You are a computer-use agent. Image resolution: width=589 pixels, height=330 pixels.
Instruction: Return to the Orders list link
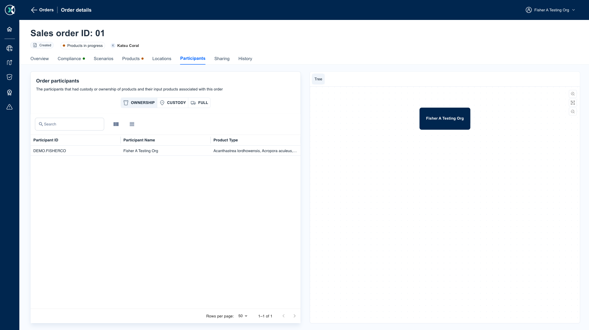46,10
